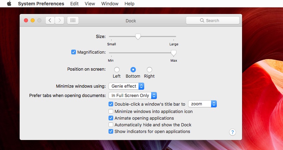Open the Apple menu icon
The height and width of the screenshot is (150, 283).
9,4
